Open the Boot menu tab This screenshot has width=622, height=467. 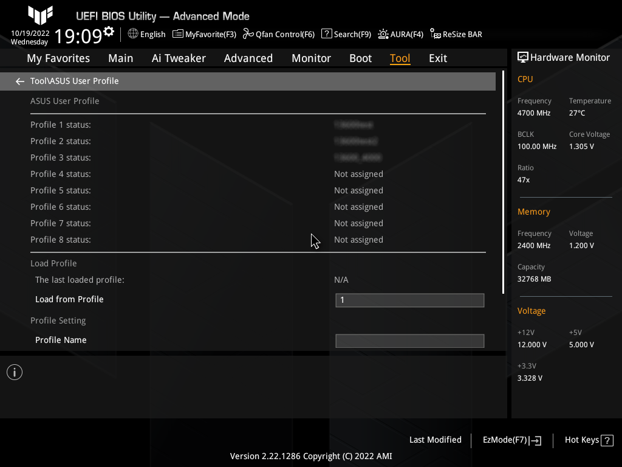(360, 58)
